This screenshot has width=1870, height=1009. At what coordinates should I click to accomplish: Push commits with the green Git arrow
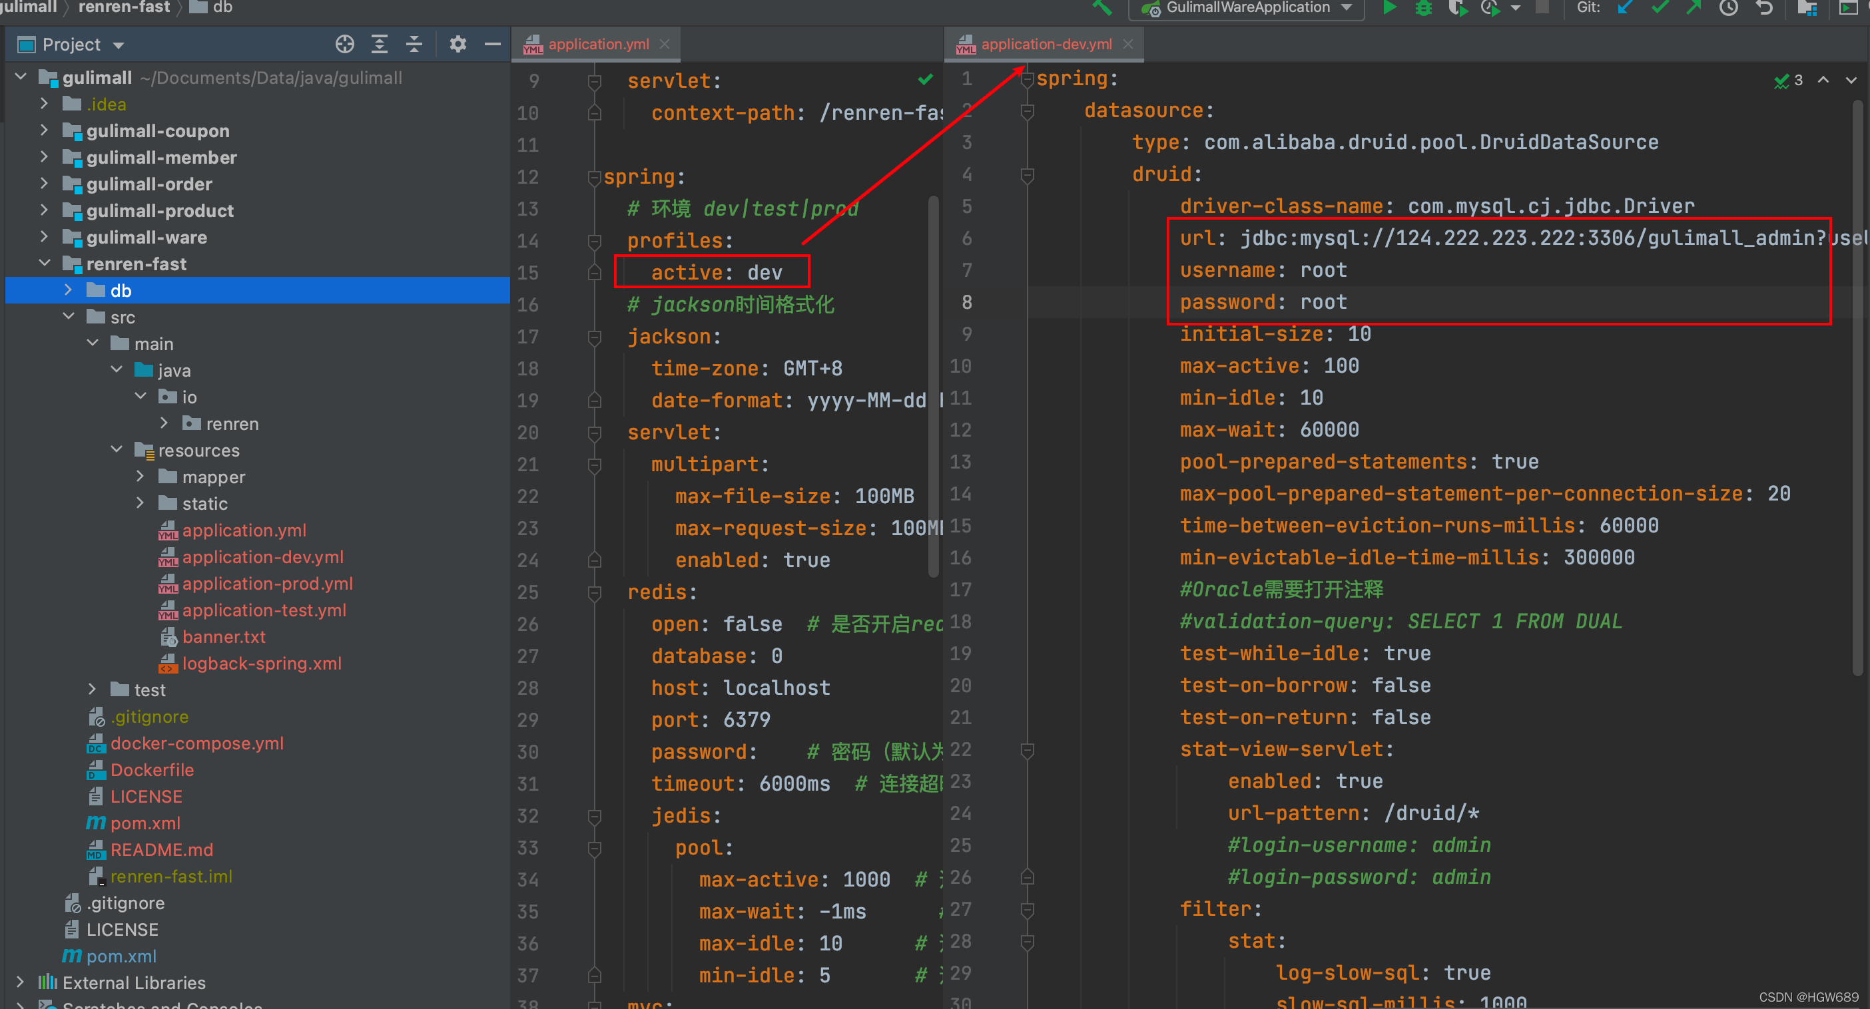(x=1694, y=8)
